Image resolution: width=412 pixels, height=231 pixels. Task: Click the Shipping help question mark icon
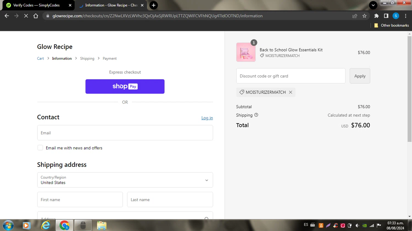pyautogui.click(x=256, y=115)
